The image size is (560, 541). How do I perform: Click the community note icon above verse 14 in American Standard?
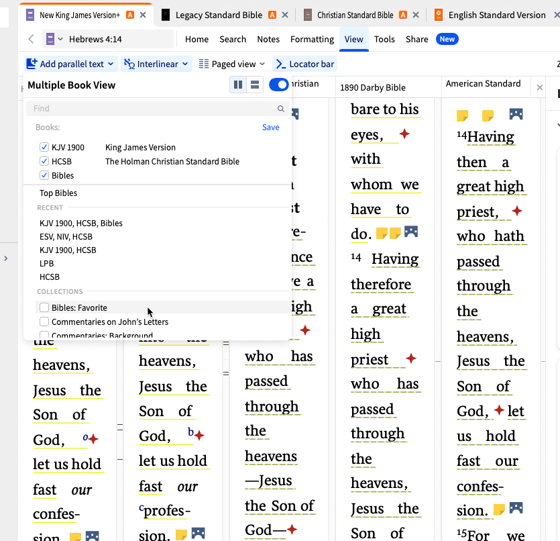516,114
